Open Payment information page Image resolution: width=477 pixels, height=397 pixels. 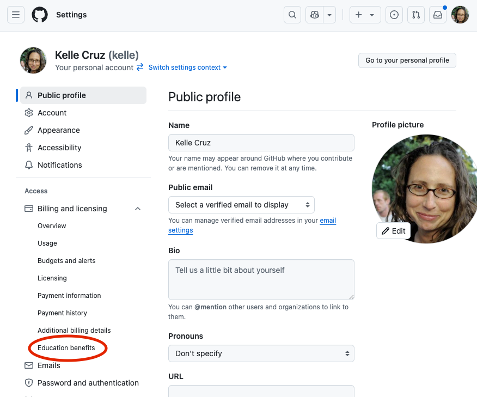pyautogui.click(x=69, y=295)
